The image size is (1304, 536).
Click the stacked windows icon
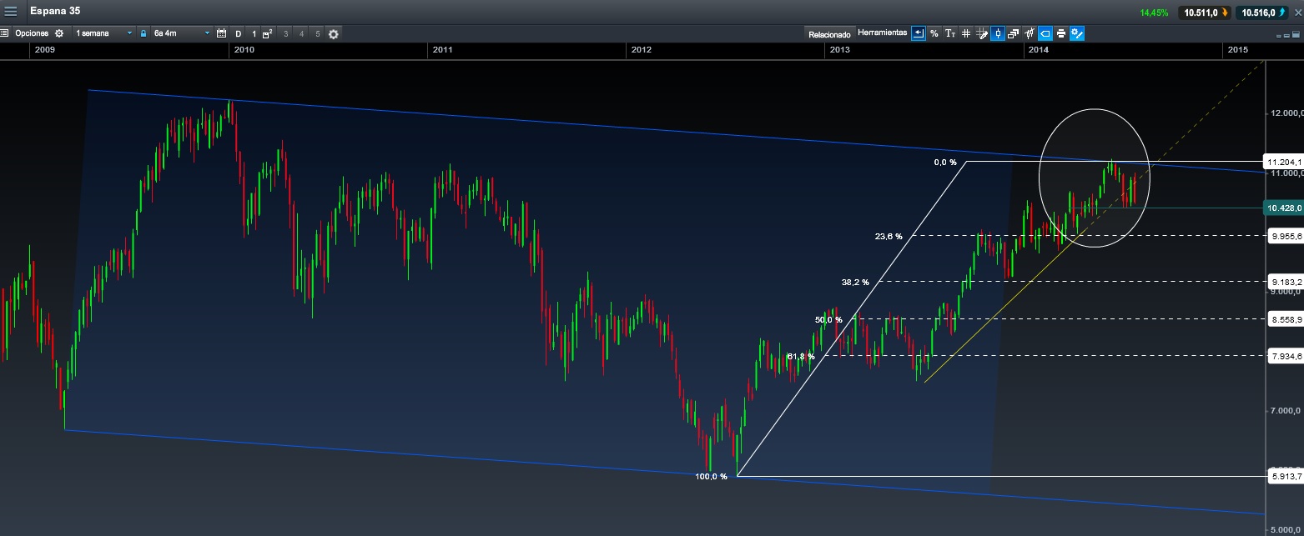click(1013, 33)
